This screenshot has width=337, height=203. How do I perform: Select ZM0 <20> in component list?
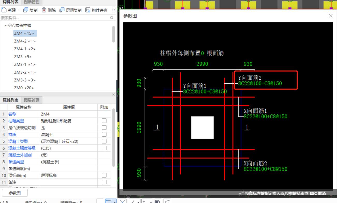click(24, 88)
